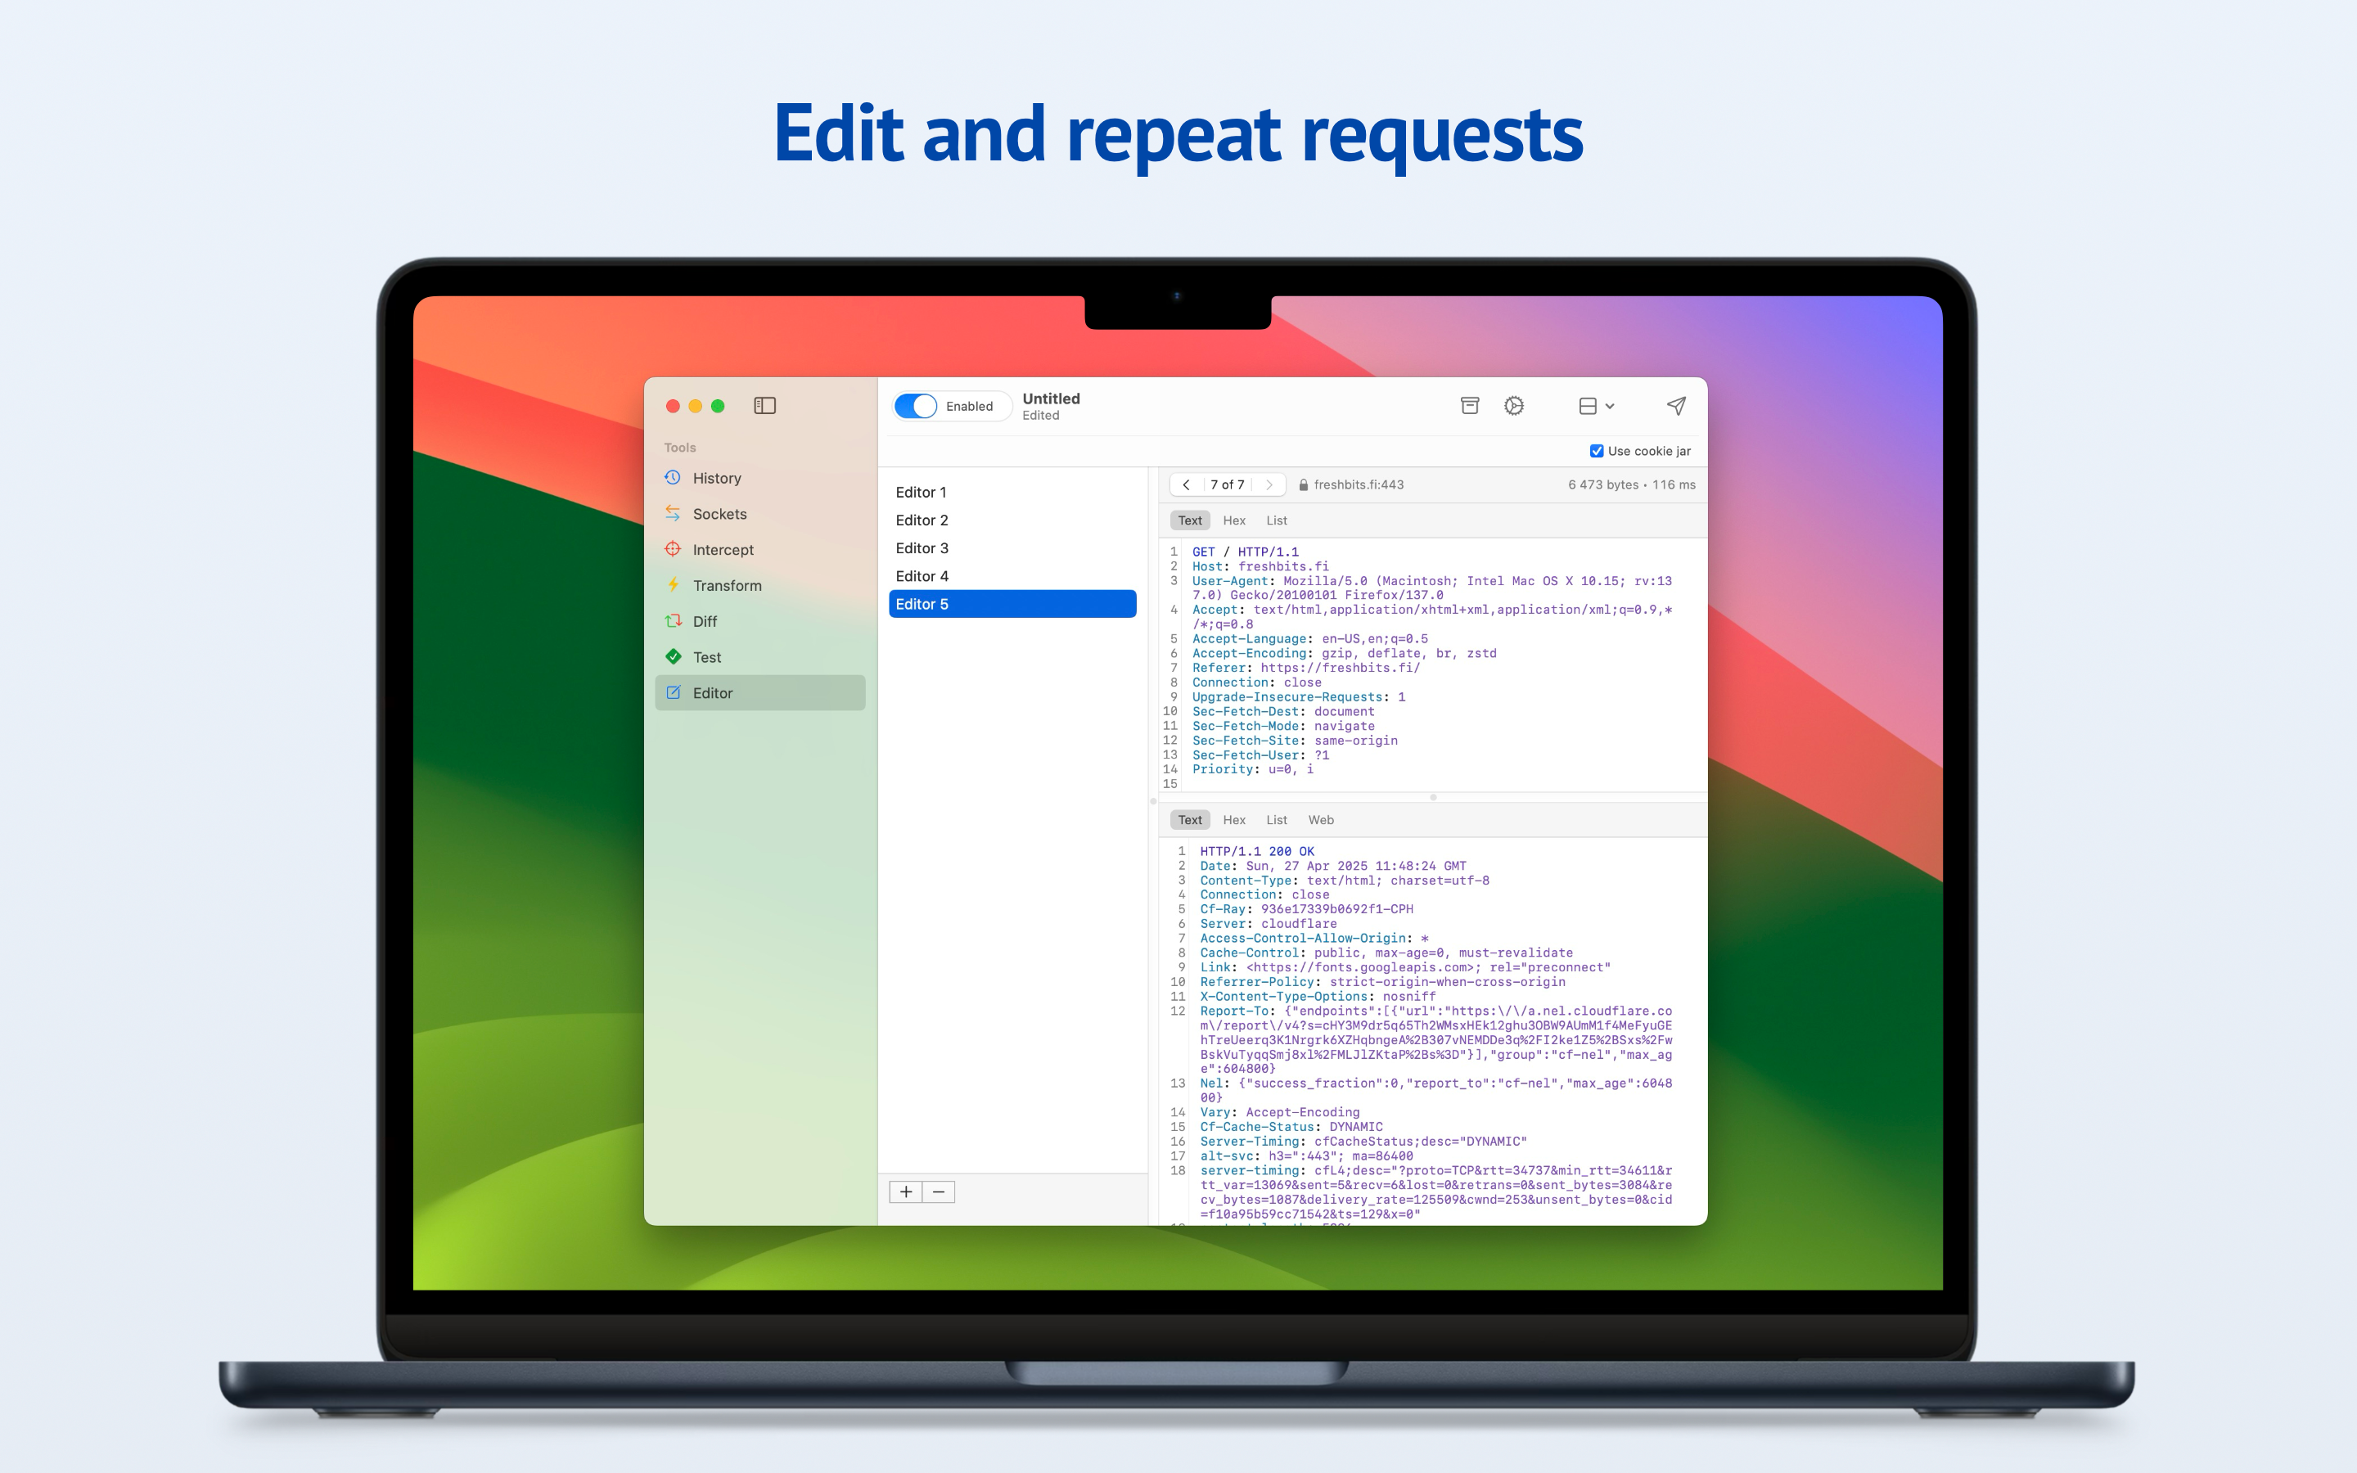Click the Host: freshbits.fi header line
The width and height of the screenshot is (2357, 1473).
point(1260,566)
